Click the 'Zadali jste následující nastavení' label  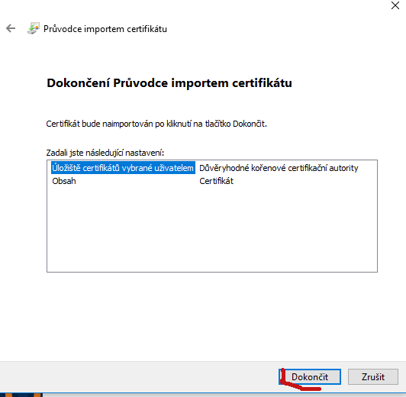(105, 153)
